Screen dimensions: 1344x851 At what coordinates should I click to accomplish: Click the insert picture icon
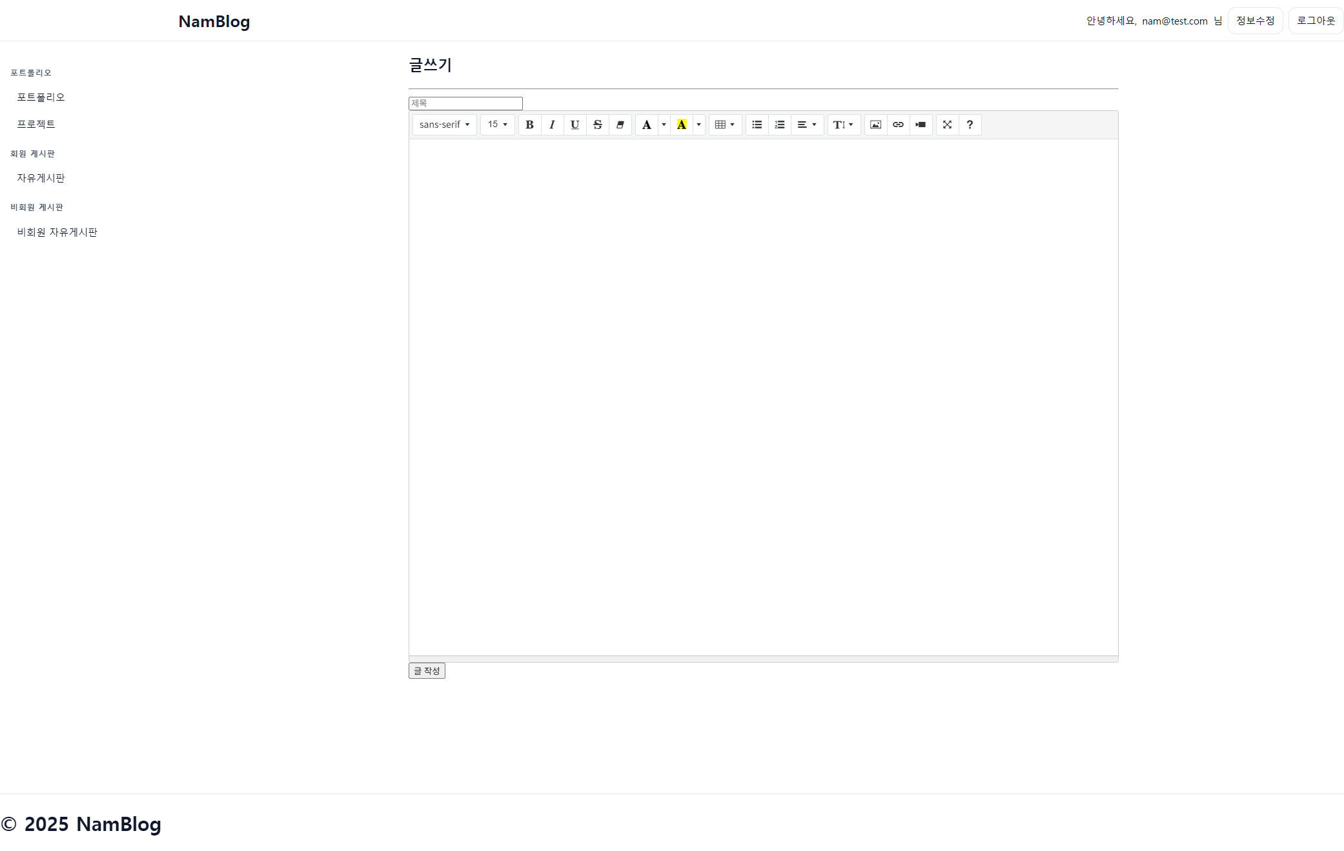875,125
